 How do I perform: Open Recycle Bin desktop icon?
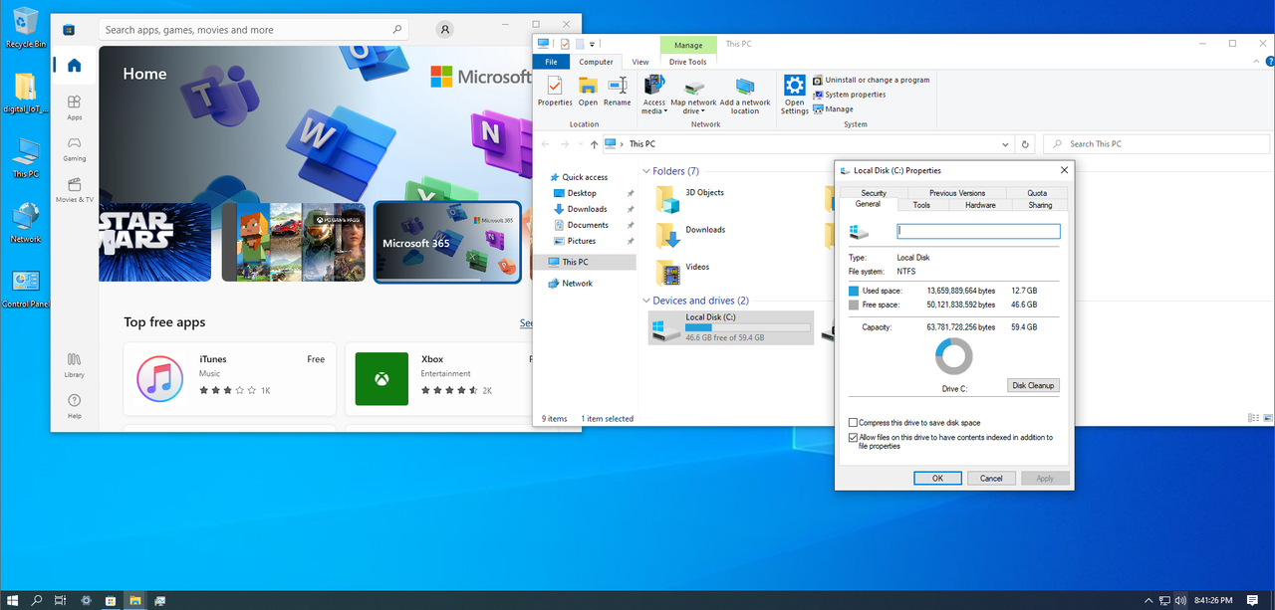[x=25, y=28]
